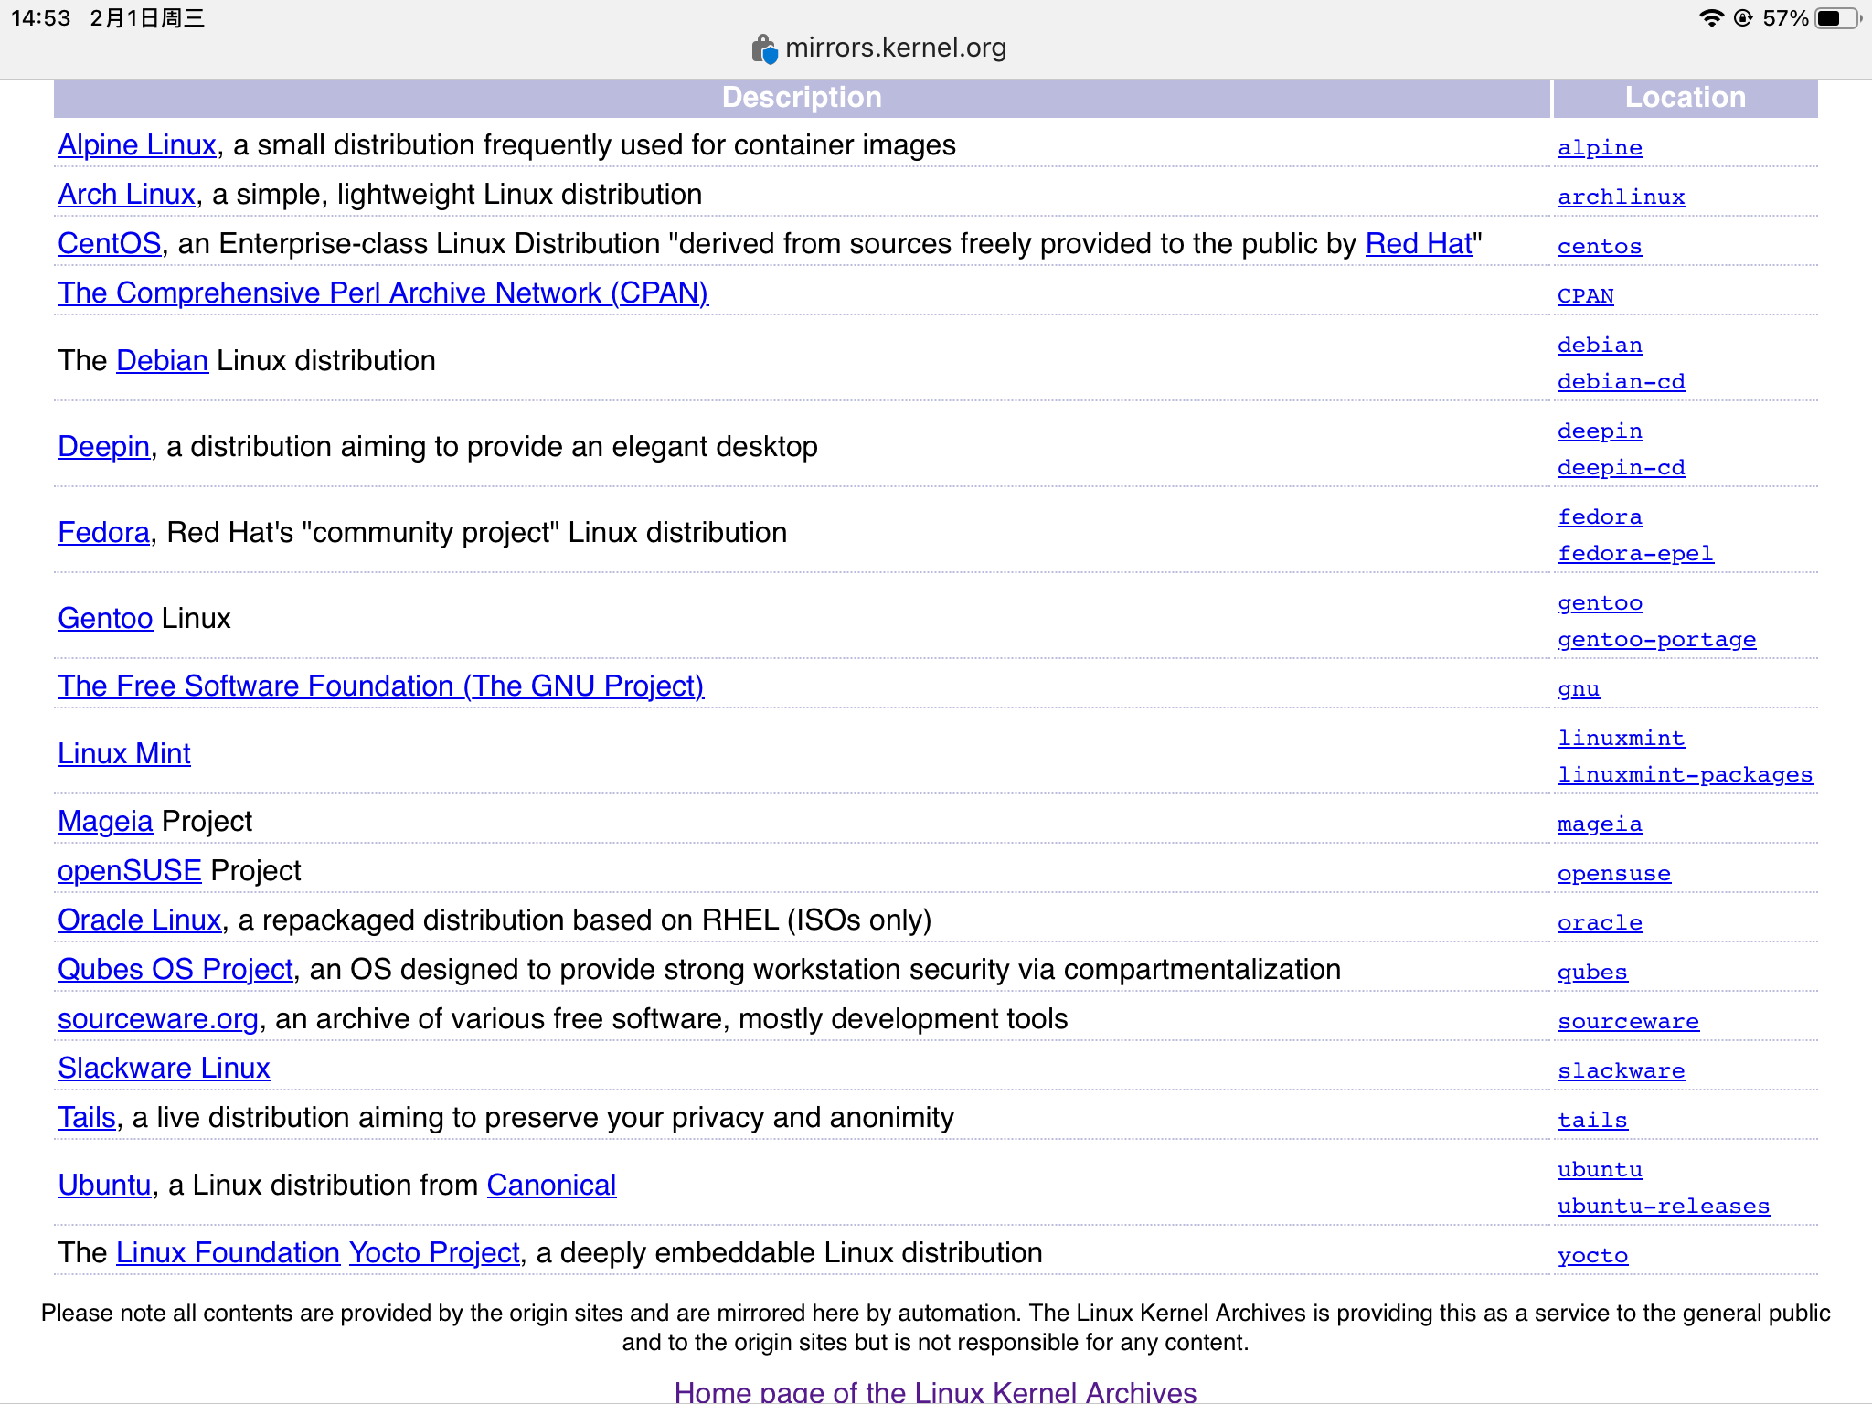Browse the debian-cd mirror directory
This screenshot has height=1404, width=1872.
1620,381
